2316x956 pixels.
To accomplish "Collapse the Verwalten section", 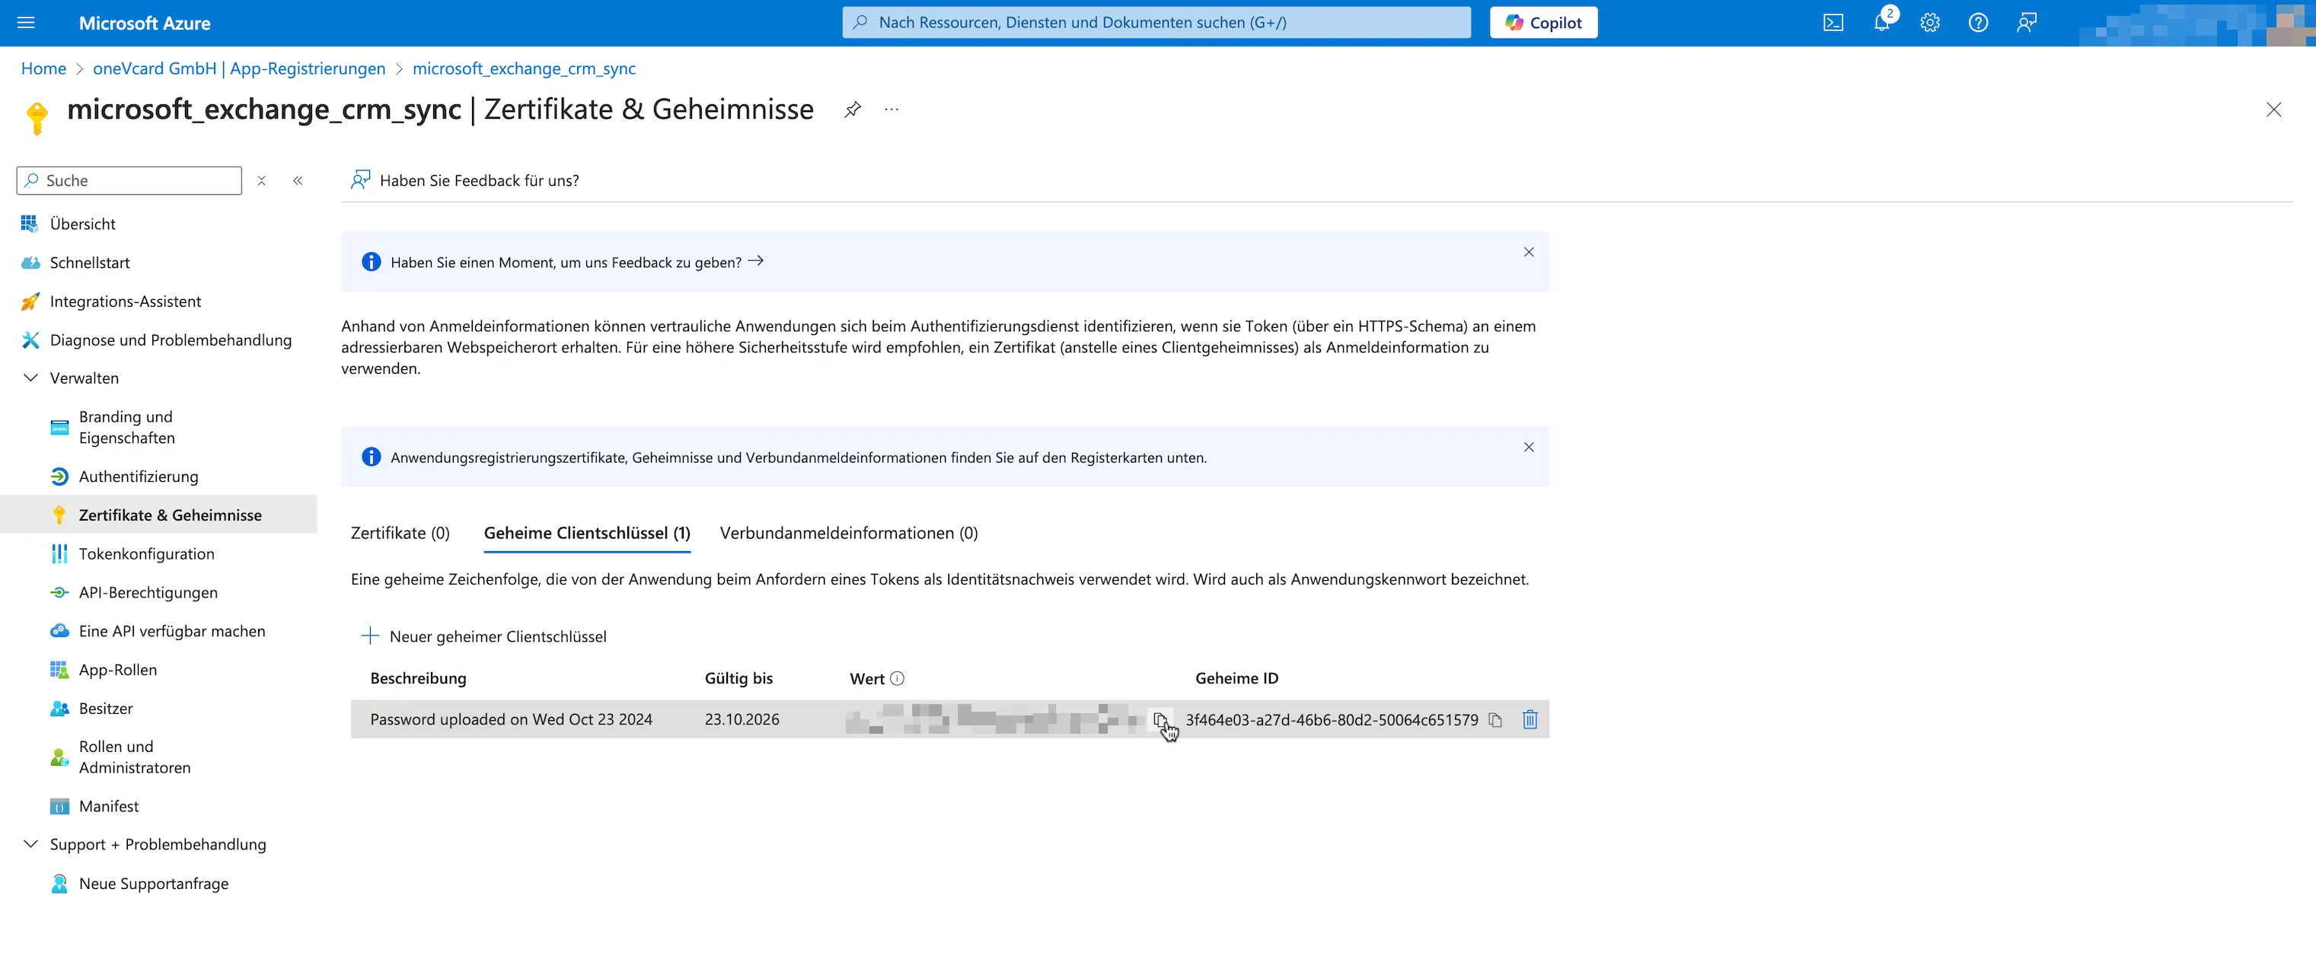I will tap(30, 378).
